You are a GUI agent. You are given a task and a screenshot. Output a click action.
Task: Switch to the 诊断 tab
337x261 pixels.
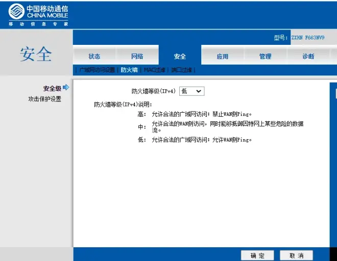click(x=308, y=57)
